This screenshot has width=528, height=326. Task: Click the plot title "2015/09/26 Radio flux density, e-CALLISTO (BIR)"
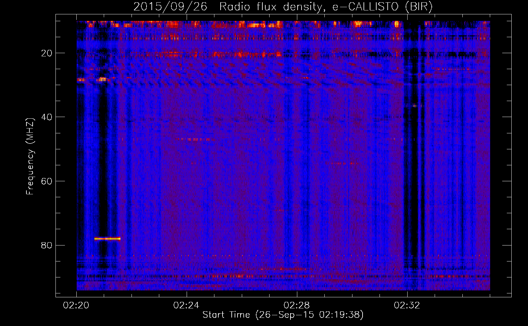pyautogui.click(x=283, y=7)
